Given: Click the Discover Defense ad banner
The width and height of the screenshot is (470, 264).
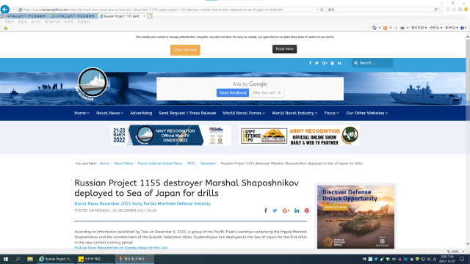Looking at the screenshot, I should point(355,217).
